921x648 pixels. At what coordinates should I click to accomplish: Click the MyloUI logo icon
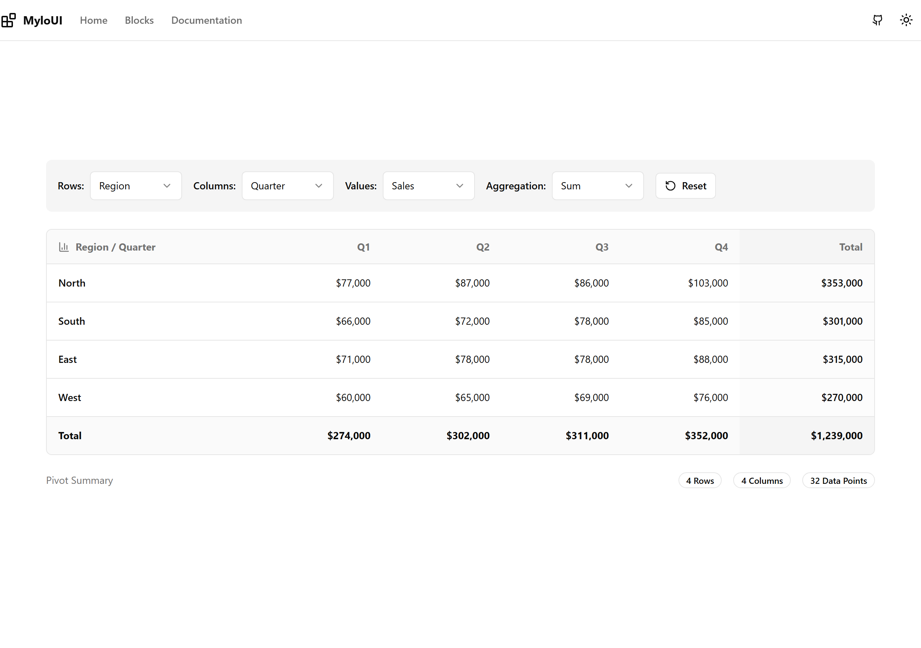[8, 20]
